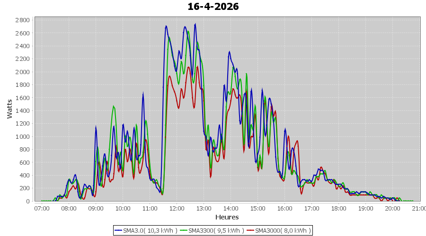Click the green SMA3300 legend line swatch
426x236 pixels.
coord(184,230)
